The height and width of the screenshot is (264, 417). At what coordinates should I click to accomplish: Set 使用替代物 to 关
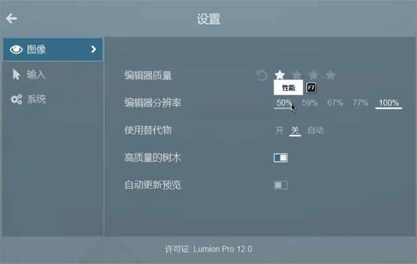tap(295, 130)
